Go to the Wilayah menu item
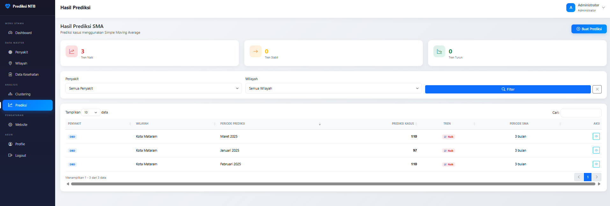Viewport: 610px width, 206px height. pos(27,63)
